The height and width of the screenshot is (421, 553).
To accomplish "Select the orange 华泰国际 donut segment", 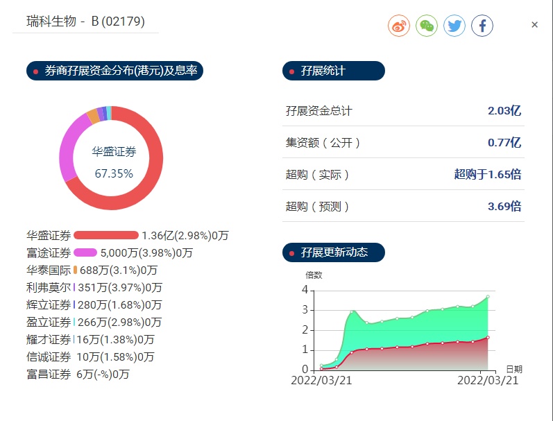I will point(93,117).
